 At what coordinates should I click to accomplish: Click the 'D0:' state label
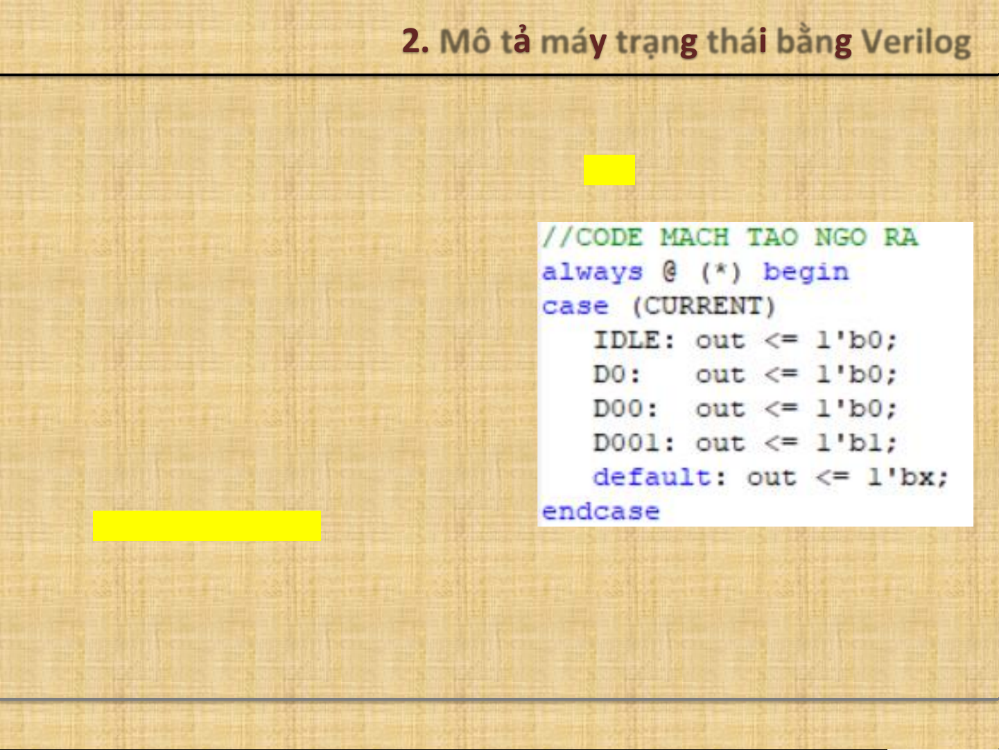tap(616, 375)
